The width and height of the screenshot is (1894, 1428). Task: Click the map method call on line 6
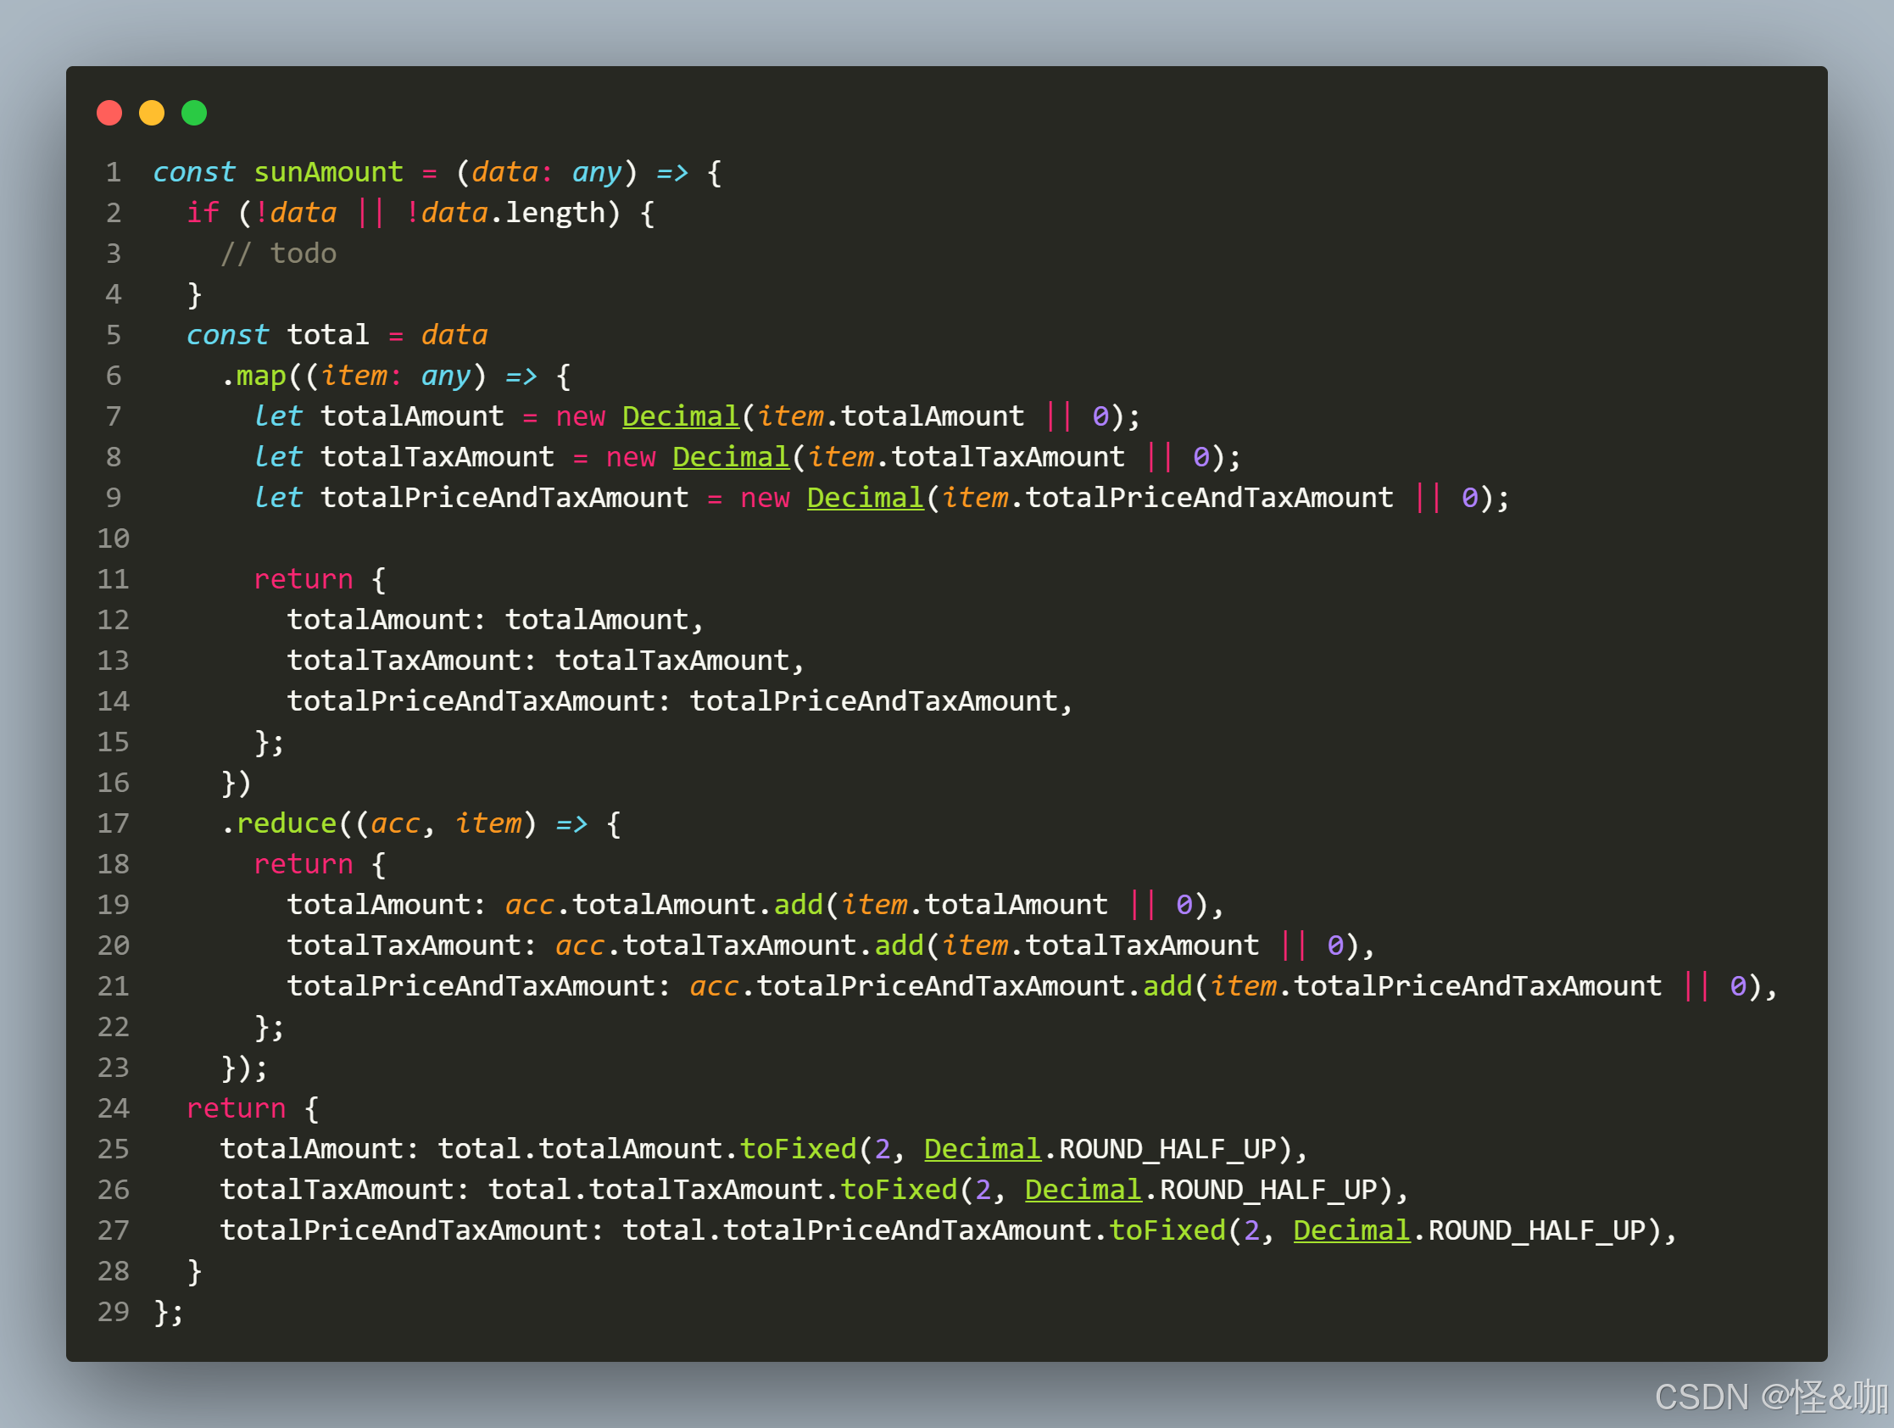259,375
